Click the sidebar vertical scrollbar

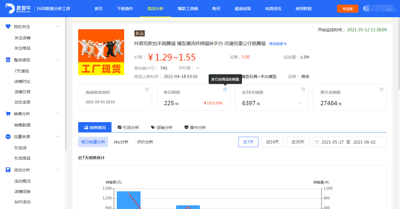coord(66,84)
